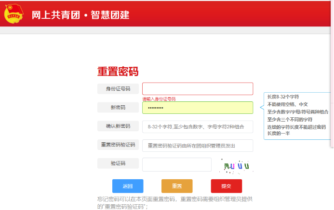The height and width of the screenshot is (210, 334).
Task: Click the 身份证号码 field label
Action: click(118, 89)
